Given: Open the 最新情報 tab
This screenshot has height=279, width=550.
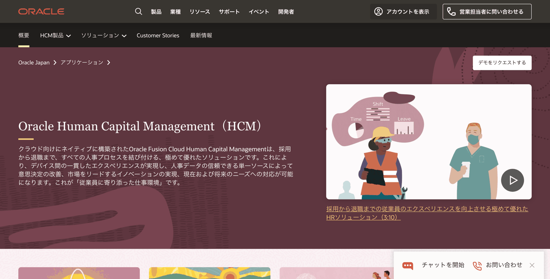Looking at the screenshot, I should pos(201,36).
